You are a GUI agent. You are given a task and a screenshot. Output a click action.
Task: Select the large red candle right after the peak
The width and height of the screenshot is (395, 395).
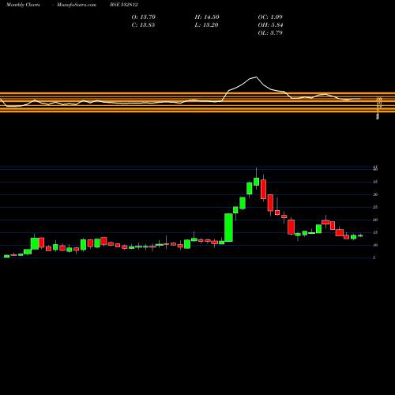click(263, 190)
